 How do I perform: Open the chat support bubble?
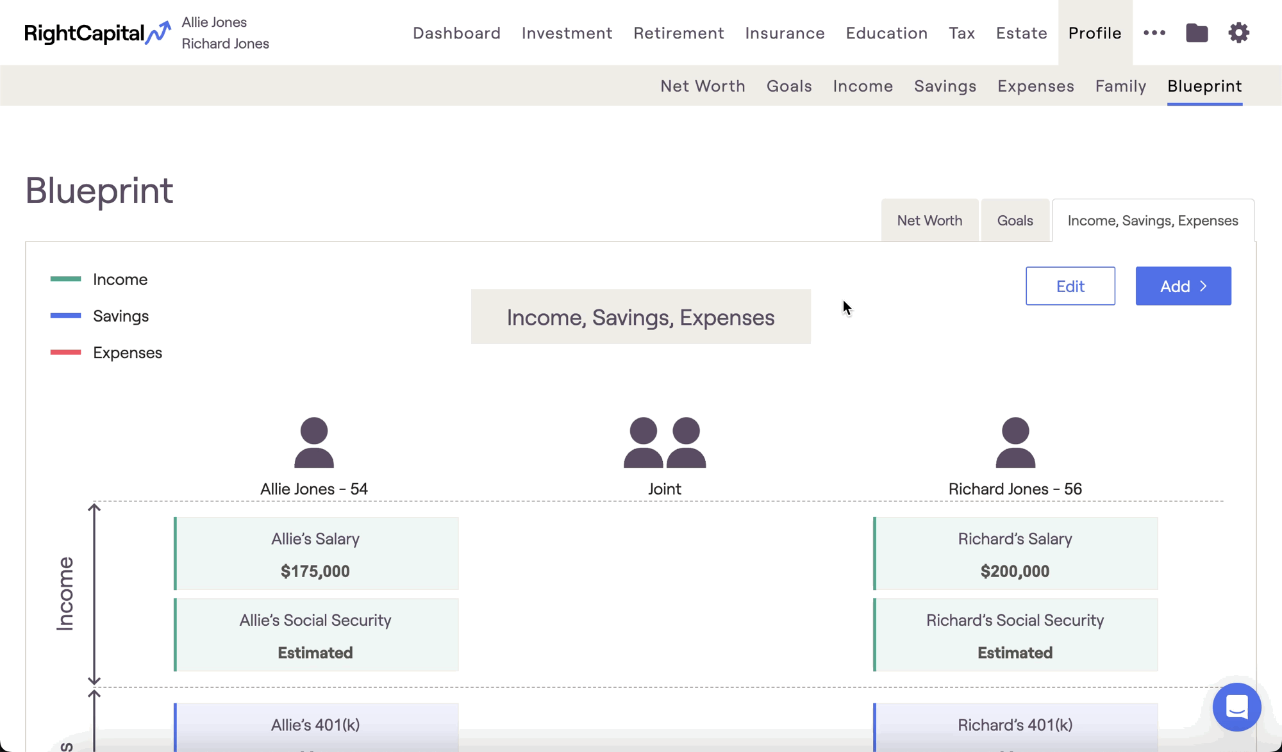pyautogui.click(x=1236, y=707)
